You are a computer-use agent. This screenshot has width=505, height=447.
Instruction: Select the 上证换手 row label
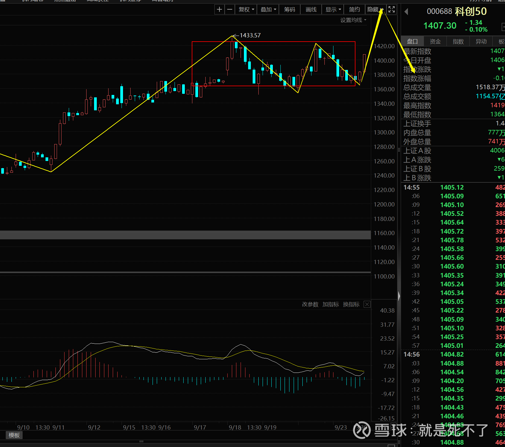(x=417, y=124)
